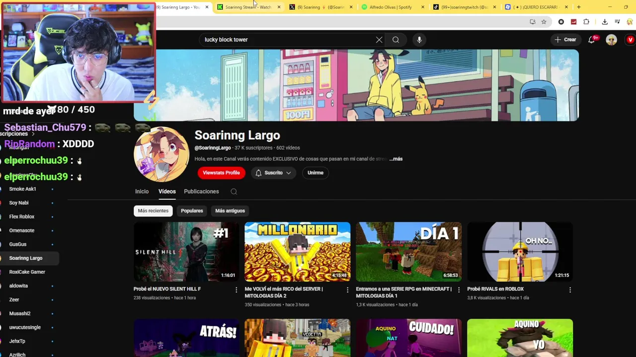Click the round black extension icon in browser toolbar
This screenshot has height=357, width=636.
point(561,22)
